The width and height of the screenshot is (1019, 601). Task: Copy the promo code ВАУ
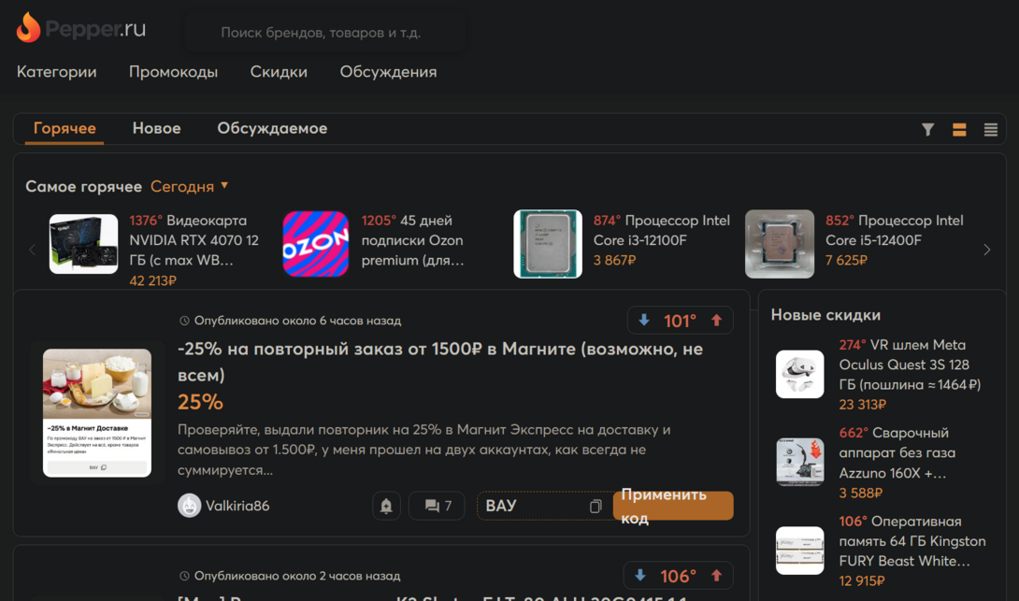click(596, 507)
